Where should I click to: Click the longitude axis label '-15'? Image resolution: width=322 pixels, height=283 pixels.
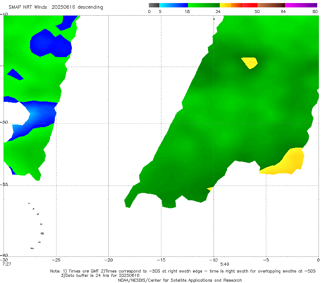coord(161,260)
